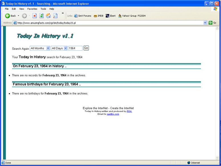
Task: Click the IE icon in title bar
Action: pyautogui.click(x=3, y=3)
